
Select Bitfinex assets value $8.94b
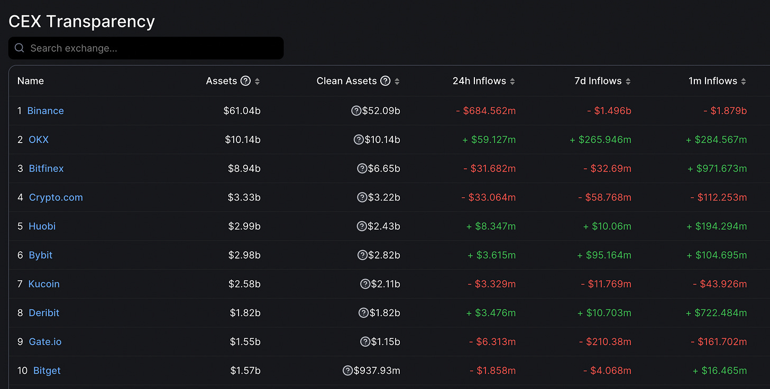pos(245,168)
